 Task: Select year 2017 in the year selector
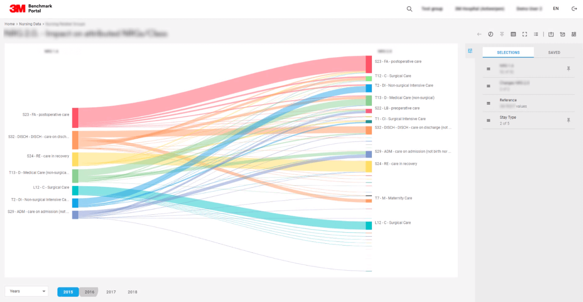(x=111, y=292)
